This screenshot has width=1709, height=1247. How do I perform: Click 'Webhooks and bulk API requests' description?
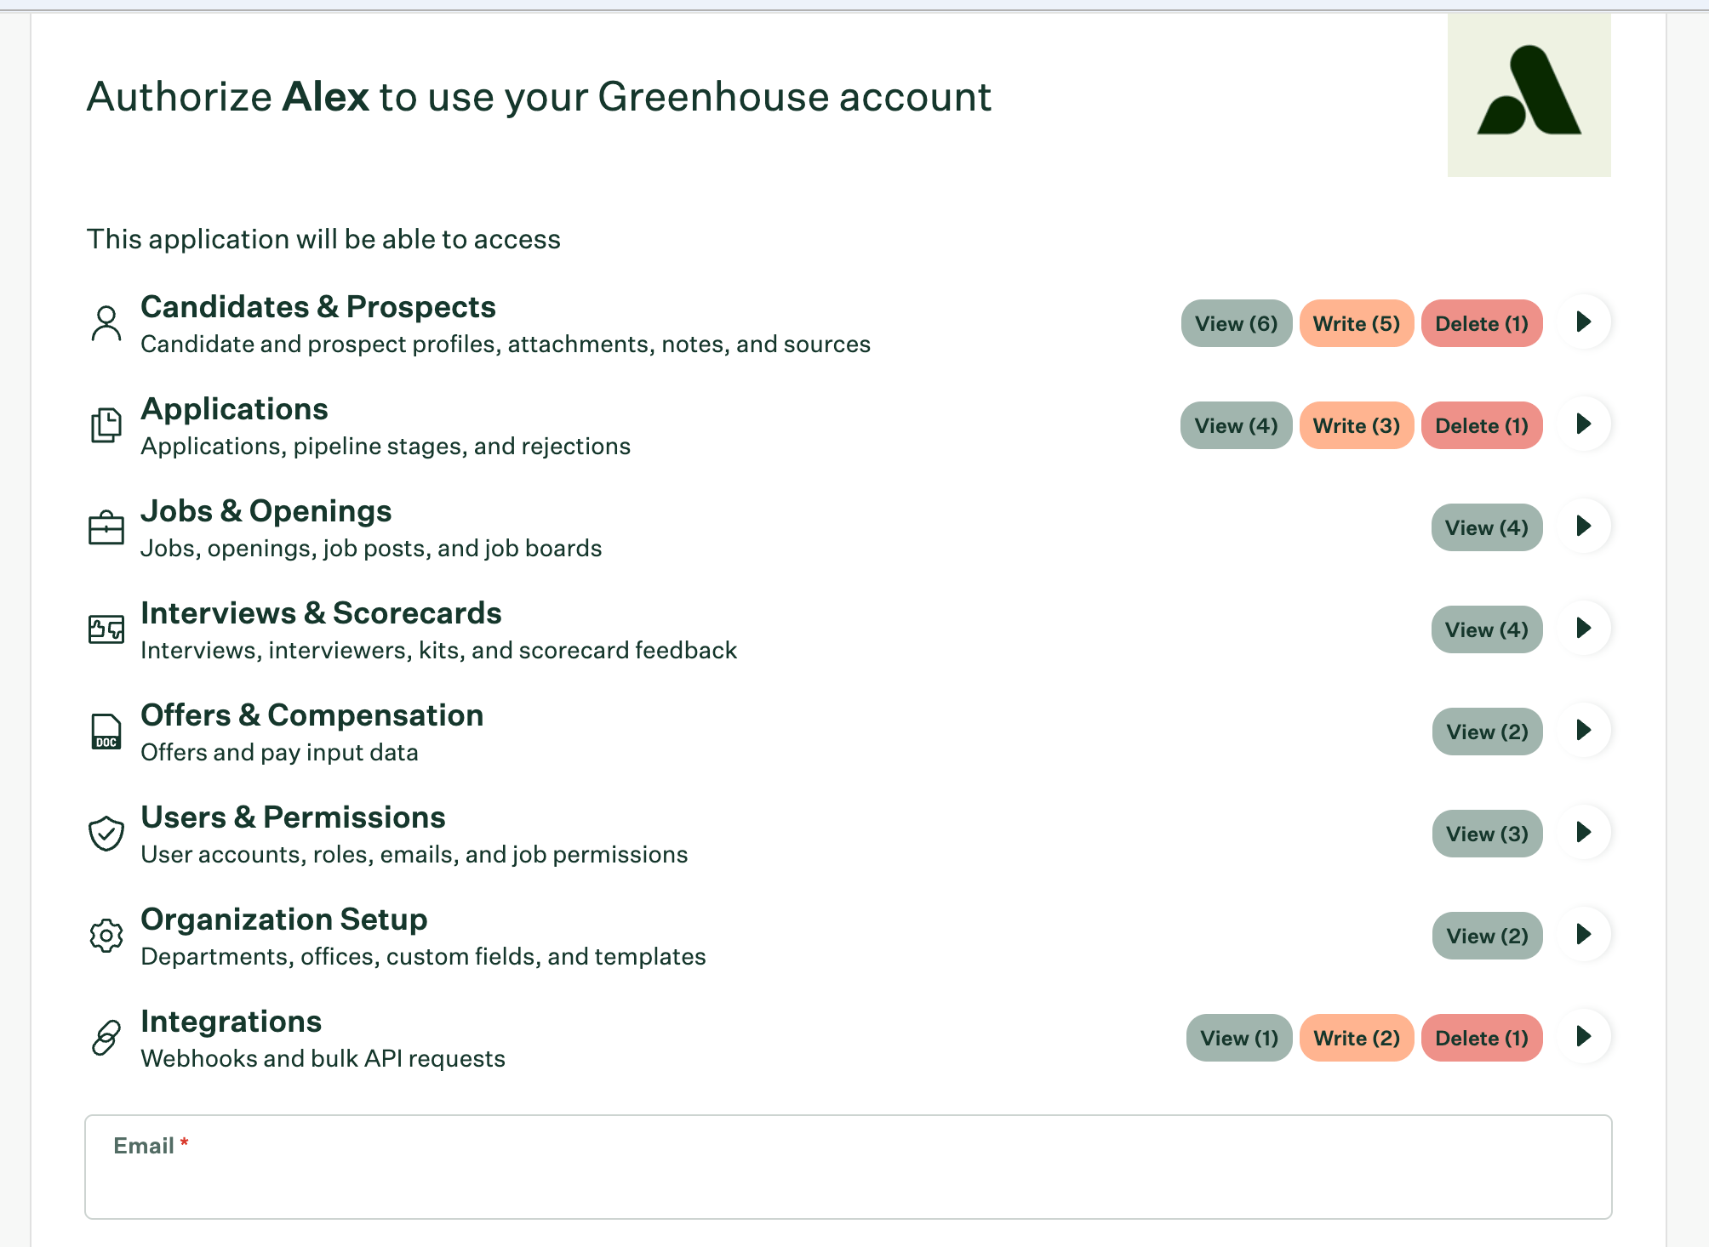[323, 1058]
